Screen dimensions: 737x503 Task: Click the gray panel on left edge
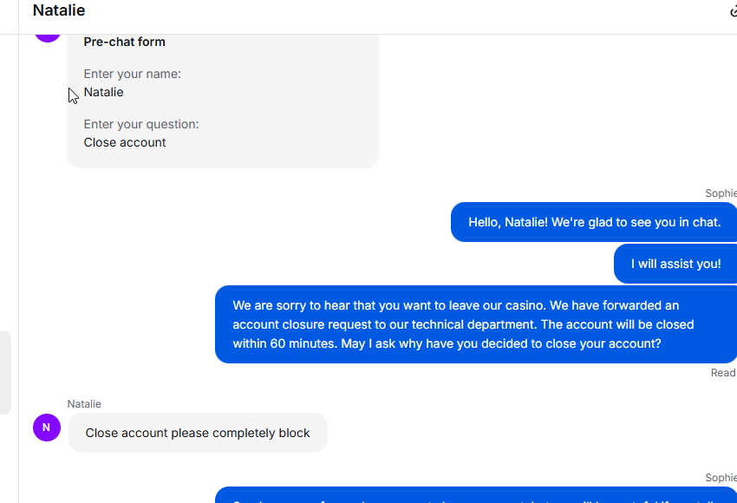click(5, 373)
